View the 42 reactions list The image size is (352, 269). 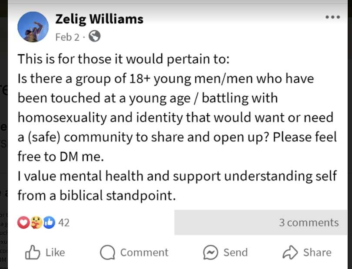pos(64,223)
